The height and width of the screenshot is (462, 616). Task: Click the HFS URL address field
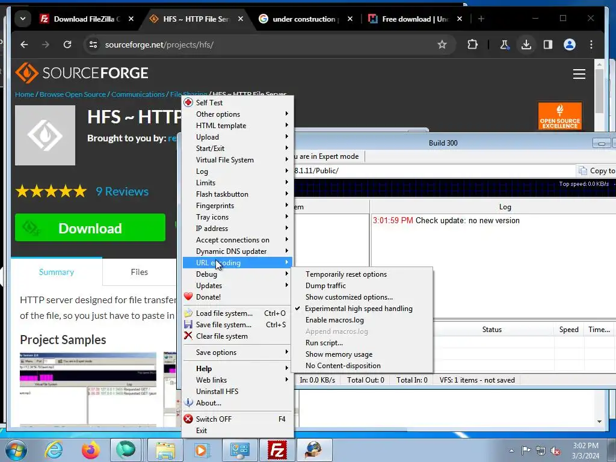[434, 171]
